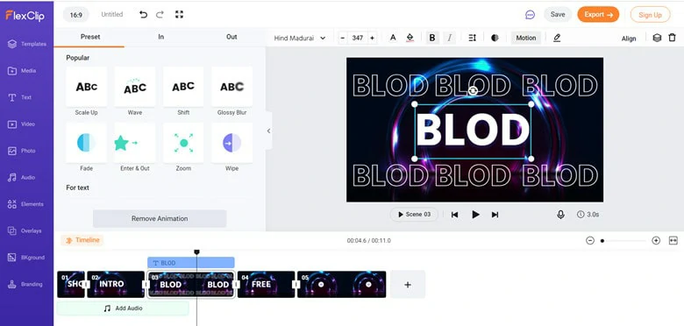
Task: Click the Sign Up button
Action: coord(650,15)
